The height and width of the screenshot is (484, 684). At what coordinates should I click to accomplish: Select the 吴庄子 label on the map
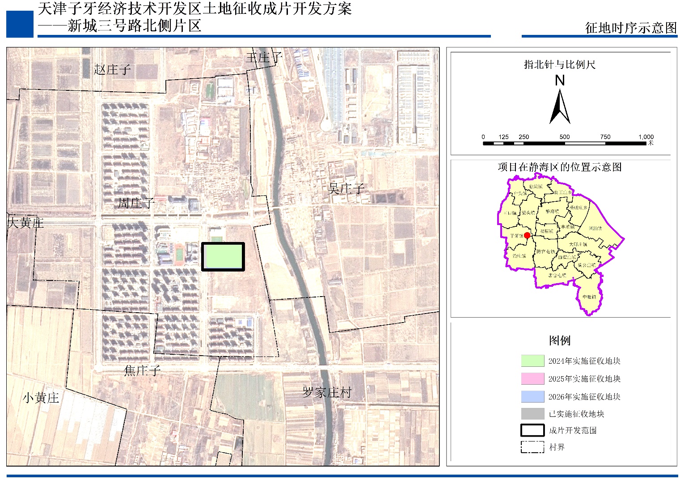point(346,189)
